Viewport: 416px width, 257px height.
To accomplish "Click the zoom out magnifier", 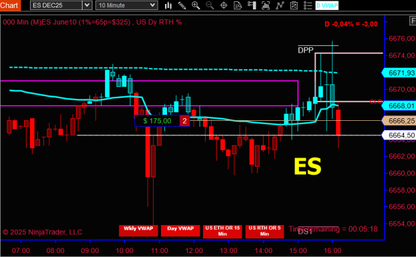I will [210, 5].
